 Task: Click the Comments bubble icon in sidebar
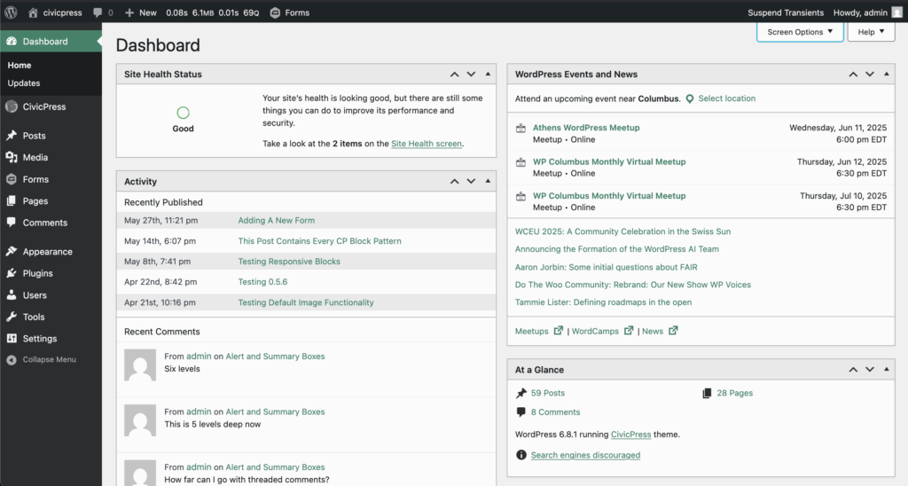[12, 223]
